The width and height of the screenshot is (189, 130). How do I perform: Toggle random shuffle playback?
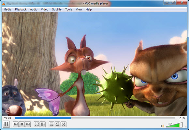(64, 124)
